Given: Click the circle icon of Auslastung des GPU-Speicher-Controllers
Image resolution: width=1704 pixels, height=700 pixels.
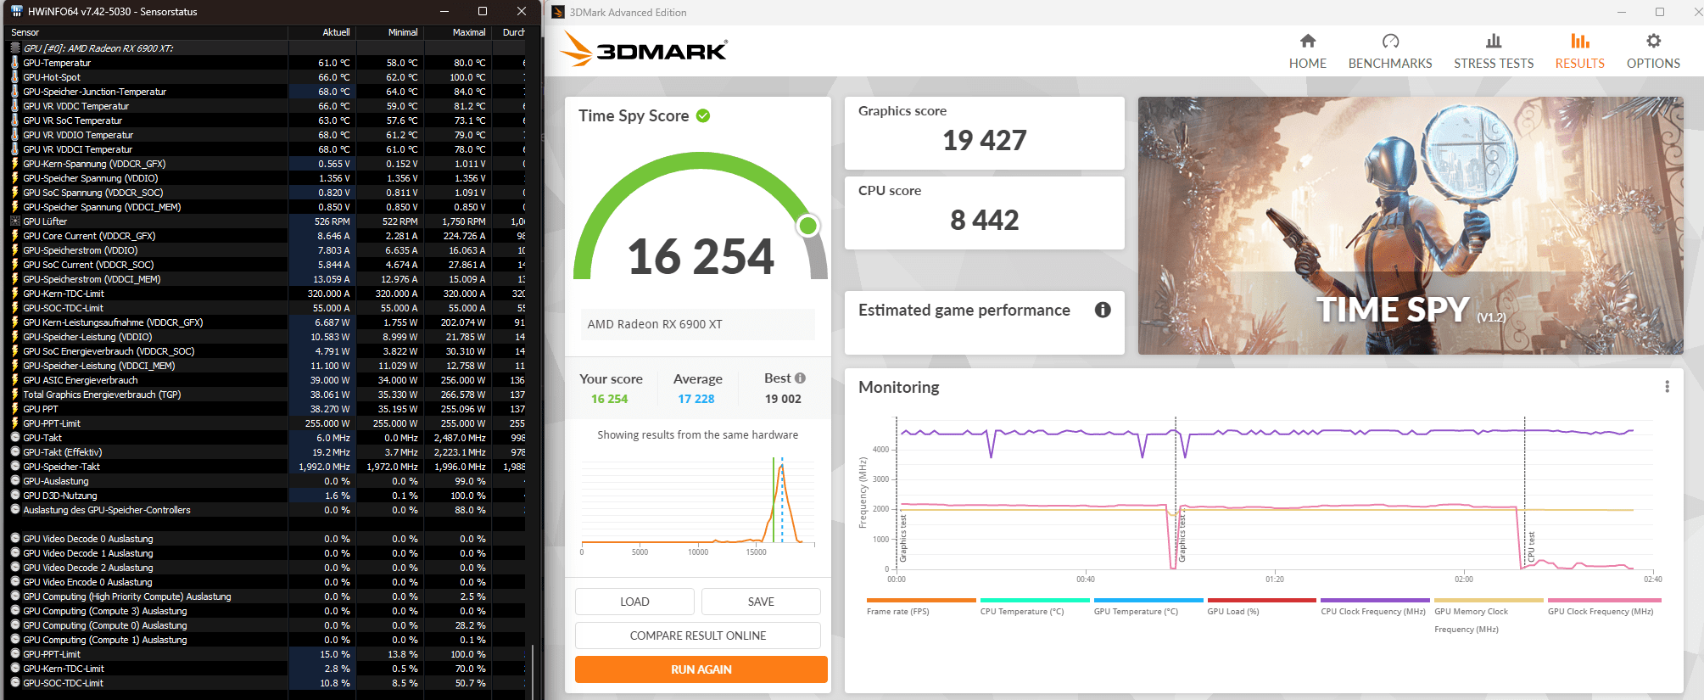Looking at the screenshot, I should 14,510.
